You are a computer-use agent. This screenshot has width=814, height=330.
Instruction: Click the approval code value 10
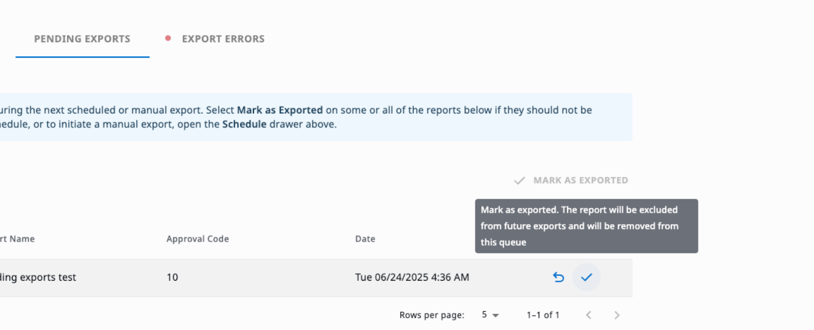(x=172, y=278)
